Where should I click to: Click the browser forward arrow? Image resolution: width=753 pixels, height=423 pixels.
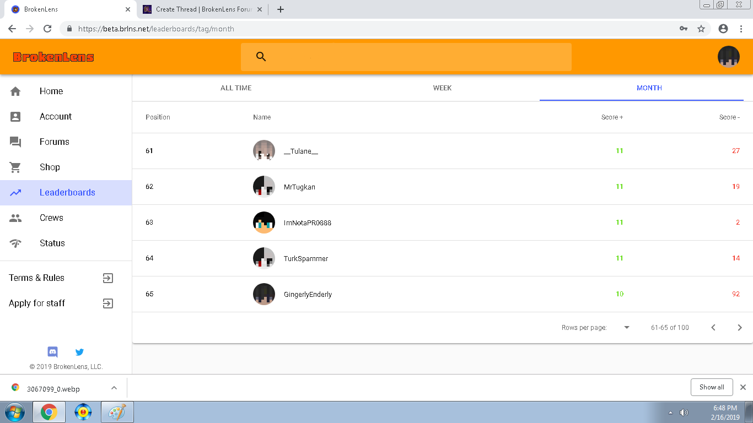pos(30,29)
